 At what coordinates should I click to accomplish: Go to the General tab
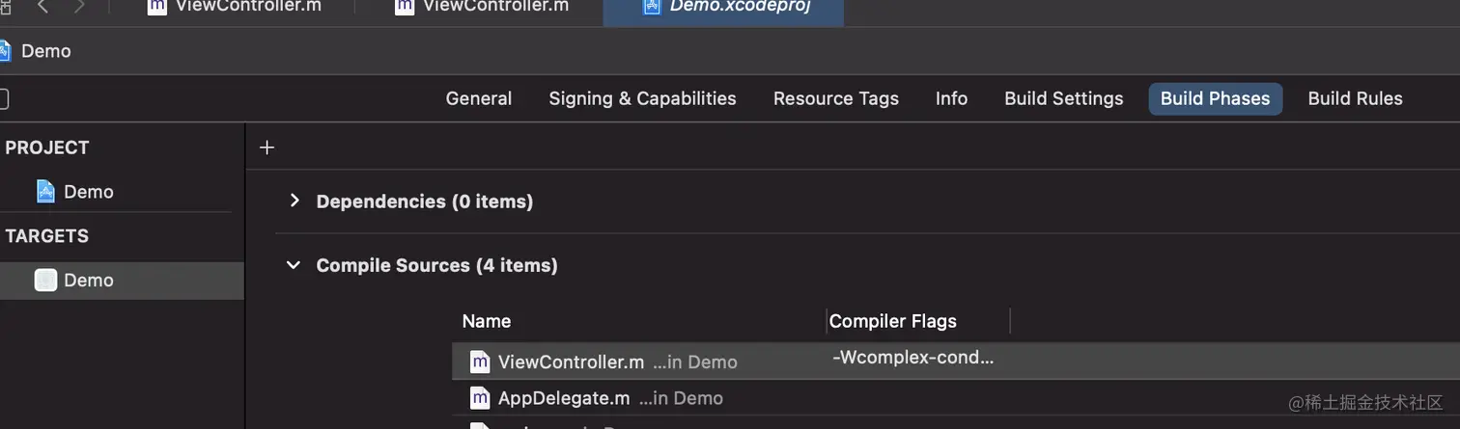tap(479, 98)
